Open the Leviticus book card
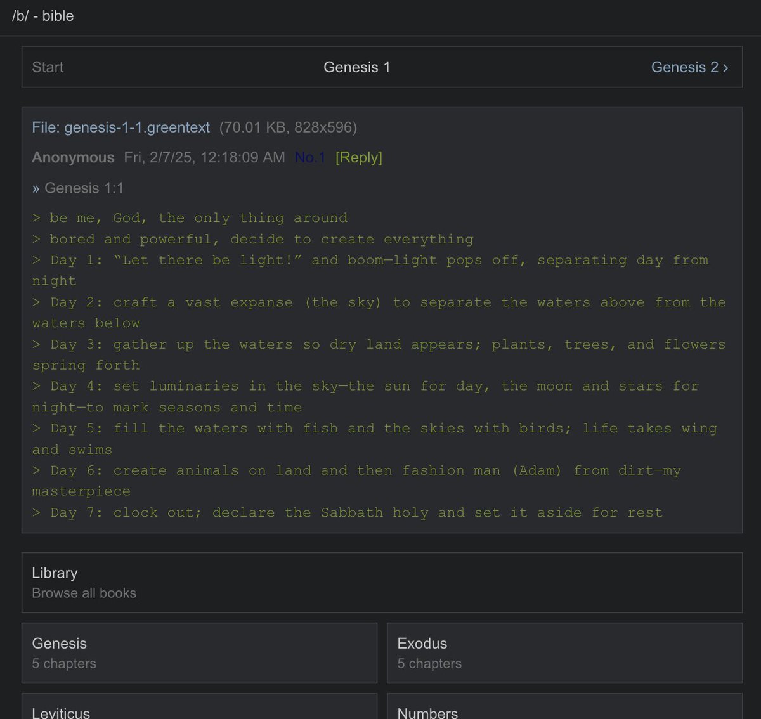 tap(199, 706)
